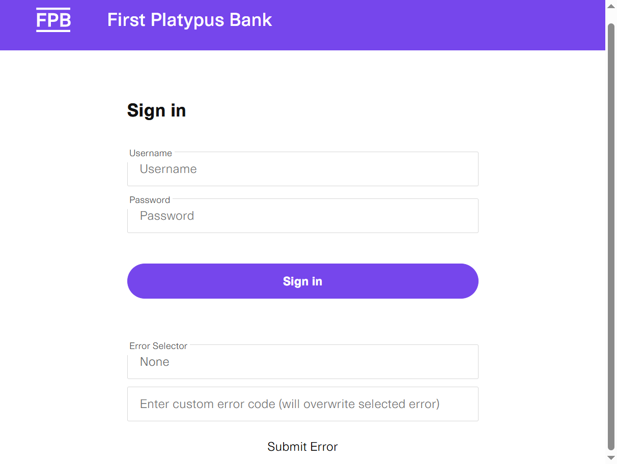Open the Error Selector dropdown
This screenshot has height=464, width=617.
(302, 362)
